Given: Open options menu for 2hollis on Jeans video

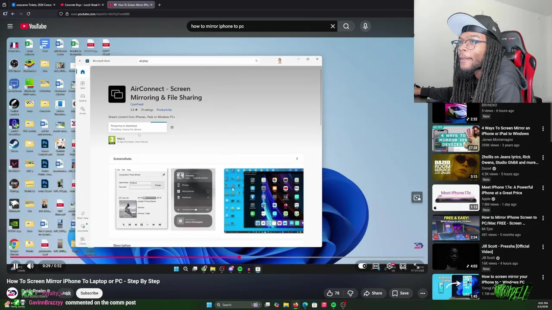Looking at the screenshot, I should (x=543, y=158).
